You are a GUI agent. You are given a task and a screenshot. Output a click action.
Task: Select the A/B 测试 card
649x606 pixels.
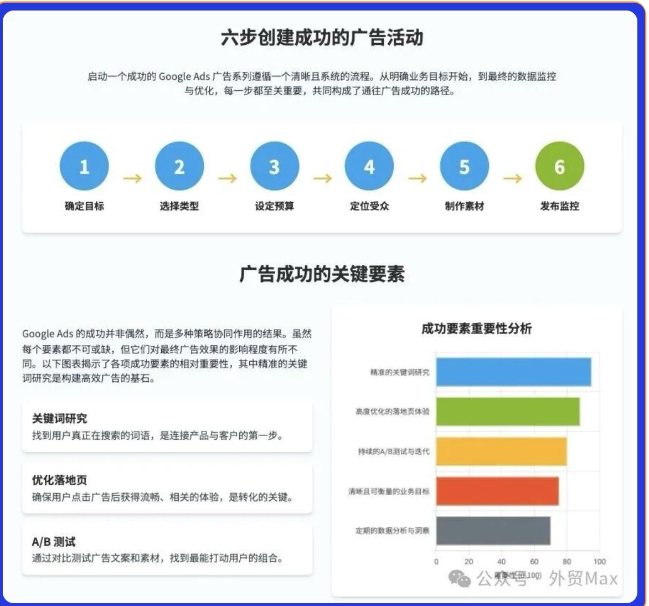[167, 549]
